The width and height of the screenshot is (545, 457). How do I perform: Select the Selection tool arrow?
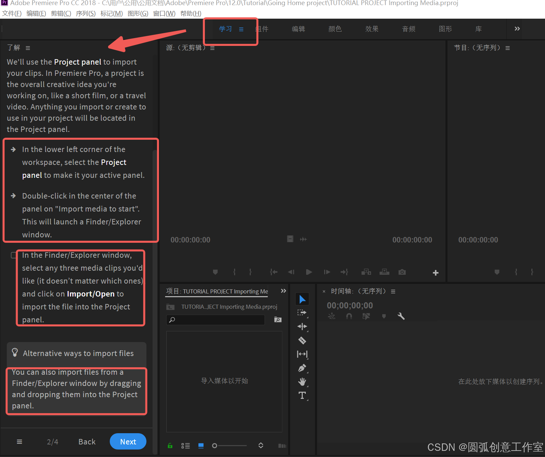click(302, 299)
